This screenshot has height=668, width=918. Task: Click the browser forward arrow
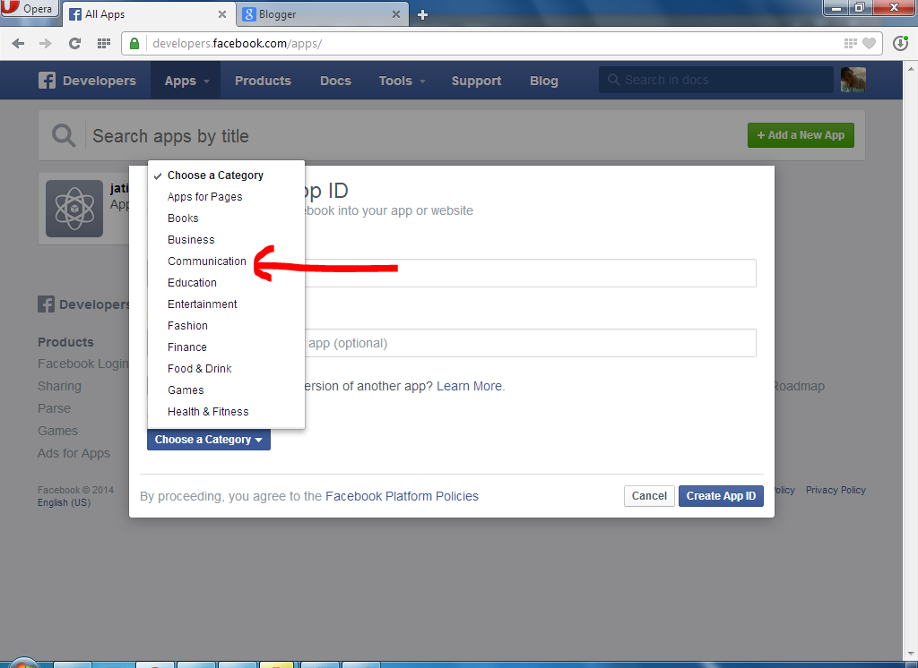[x=45, y=43]
